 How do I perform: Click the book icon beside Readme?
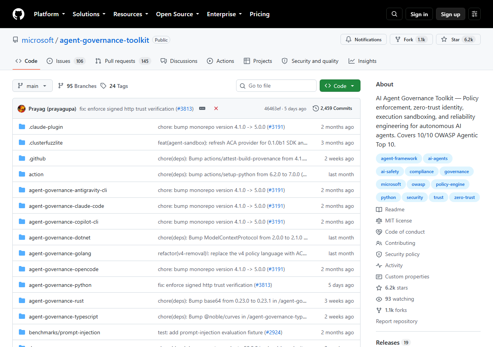[x=379, y=209]
